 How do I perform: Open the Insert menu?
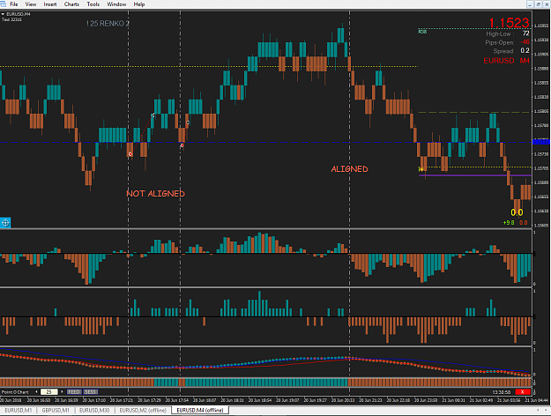50,4
